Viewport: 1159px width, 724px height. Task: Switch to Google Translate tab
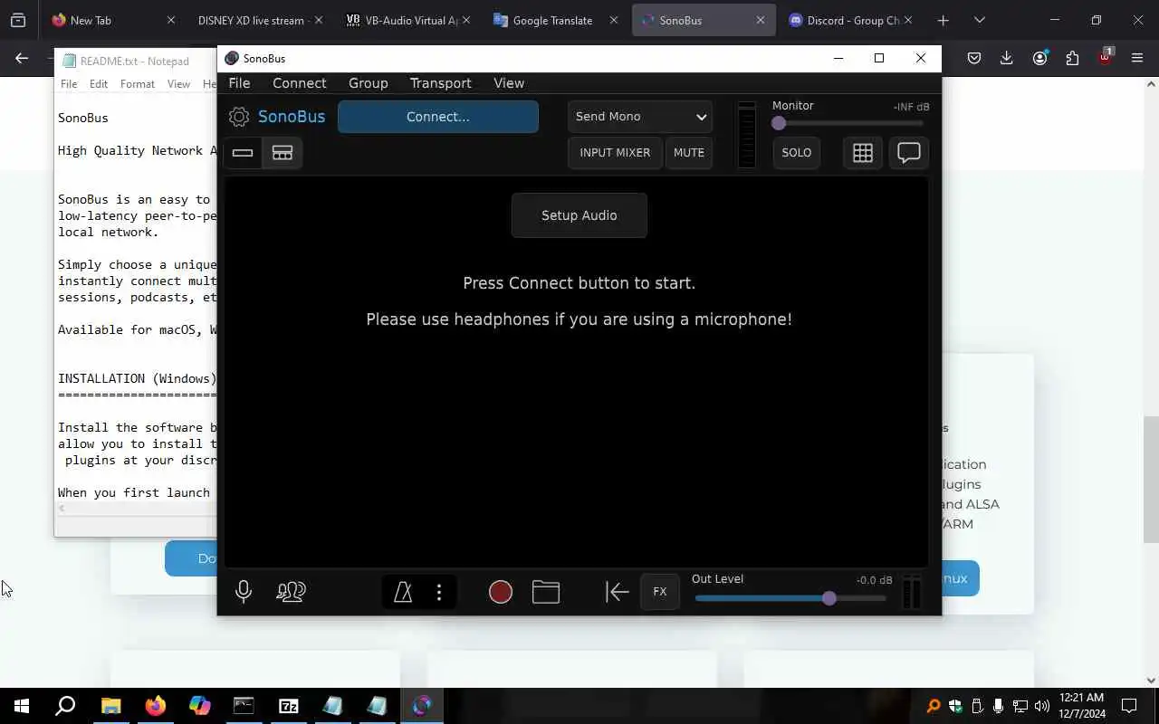click(554, 20)
